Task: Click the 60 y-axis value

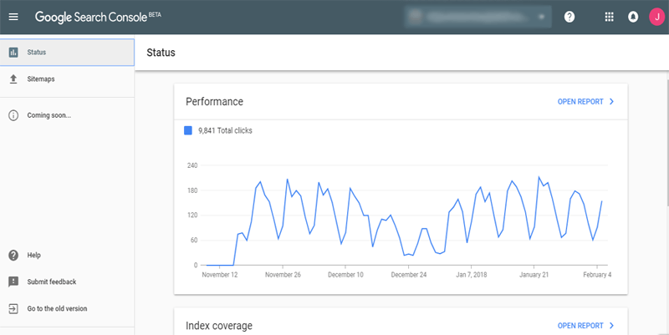Action: click(194, 240)
